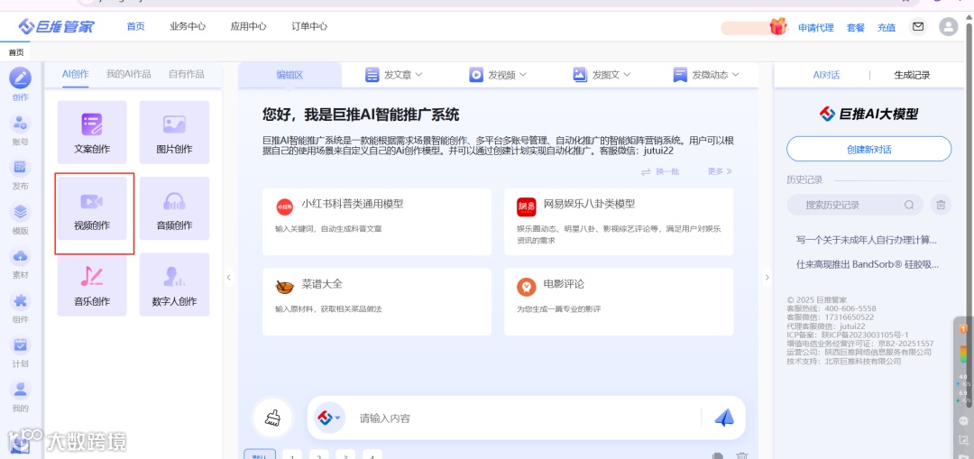Click 换一批 to refresh models
The height and width of the screenshot is (459, 974).
[660, 170]
